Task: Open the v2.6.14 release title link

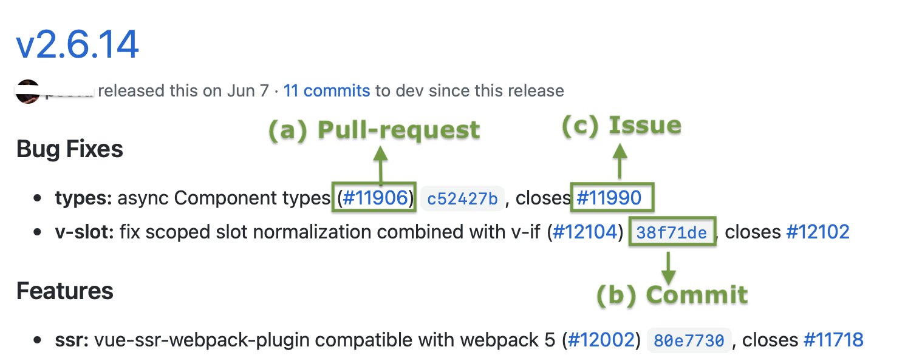Action: [x=78, y=45]
